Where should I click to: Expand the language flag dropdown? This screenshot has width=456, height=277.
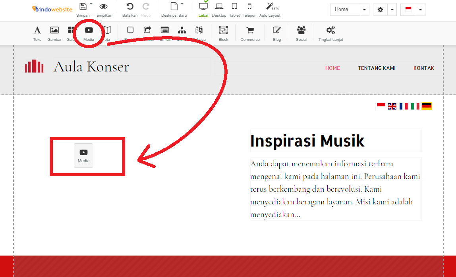[x=420, y=9]
